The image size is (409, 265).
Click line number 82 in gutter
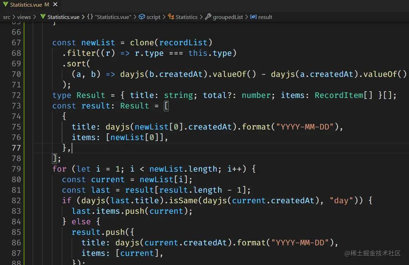[16, 200]
